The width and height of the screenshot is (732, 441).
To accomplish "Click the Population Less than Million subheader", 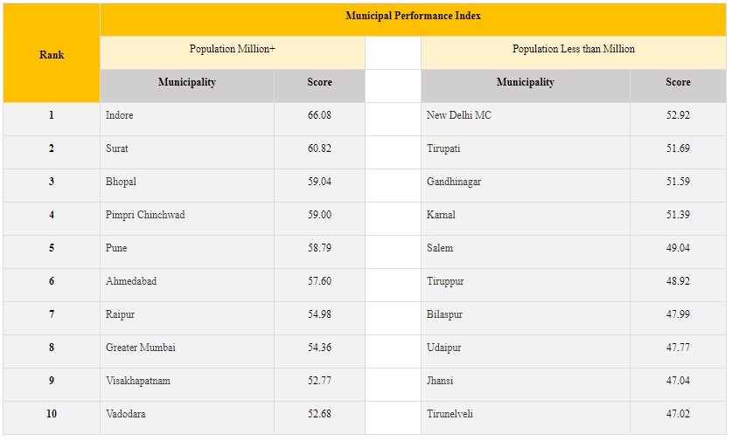I will (x=574, y=52).
